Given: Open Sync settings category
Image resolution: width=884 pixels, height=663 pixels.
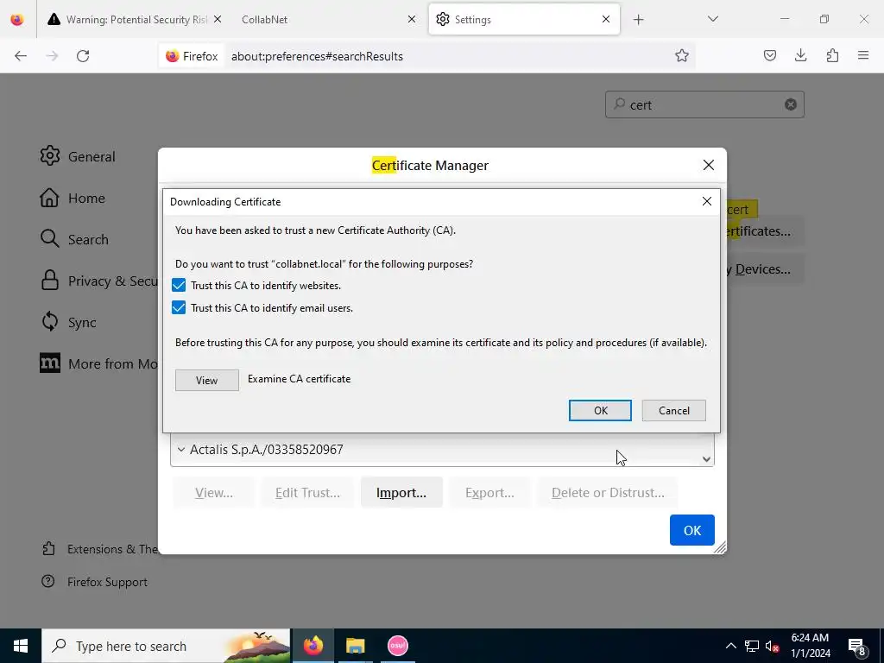Looking at the screenshot, I should point(68,322).
